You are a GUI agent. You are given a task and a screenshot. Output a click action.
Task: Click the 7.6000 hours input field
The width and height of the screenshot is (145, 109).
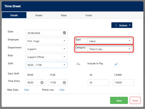pyautogui.click(x=123, y=82)
